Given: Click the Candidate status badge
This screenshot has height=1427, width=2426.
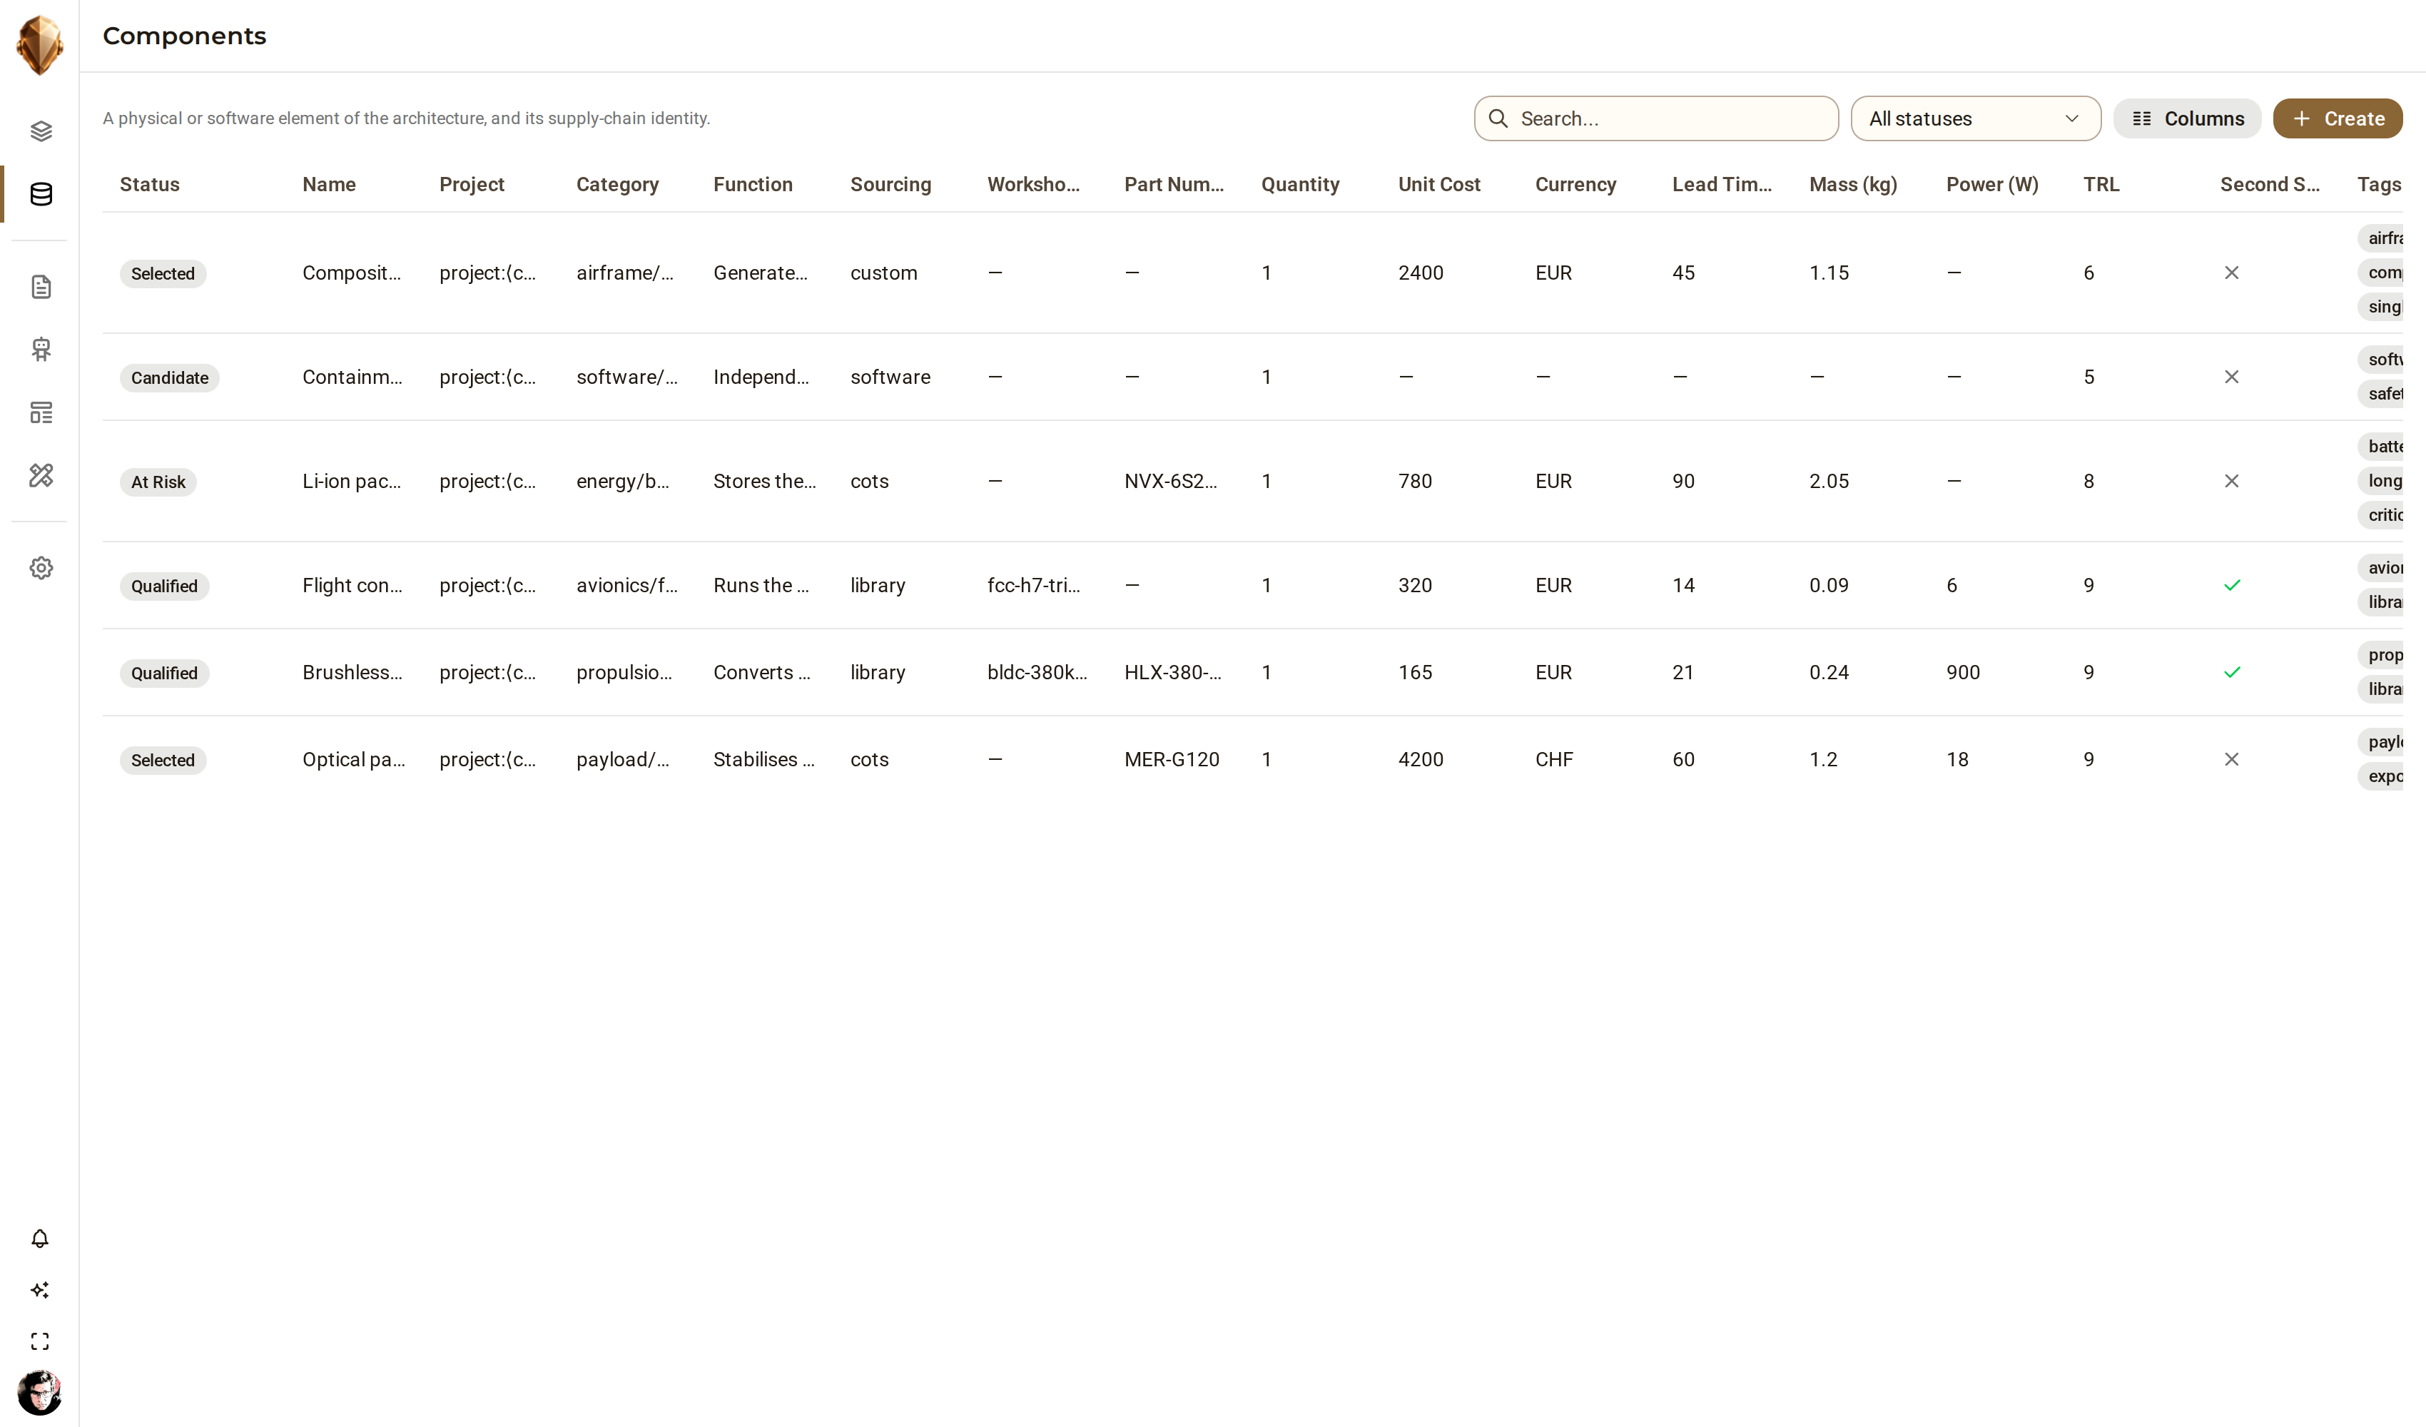Looking at the screenshot, I should pos(169,377).
